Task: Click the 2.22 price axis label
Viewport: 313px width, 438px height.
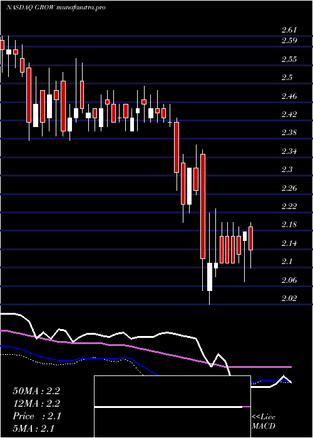Action: [x=289, y=206]
